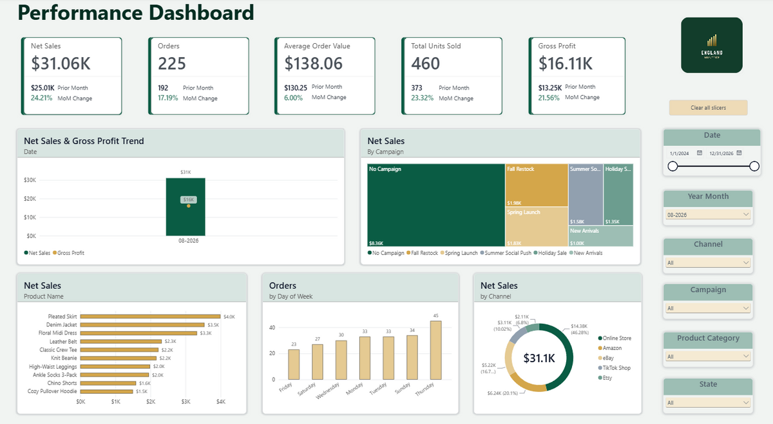This screenshot has width=773, height=424.
Task: Click the right handle of the date slider
Action: [x=754, y=166]
